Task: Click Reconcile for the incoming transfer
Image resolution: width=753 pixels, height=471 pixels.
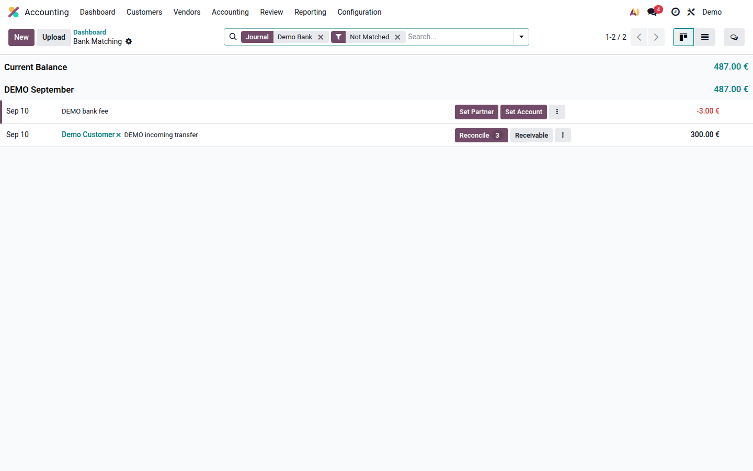Action: (x=481, y=136)
